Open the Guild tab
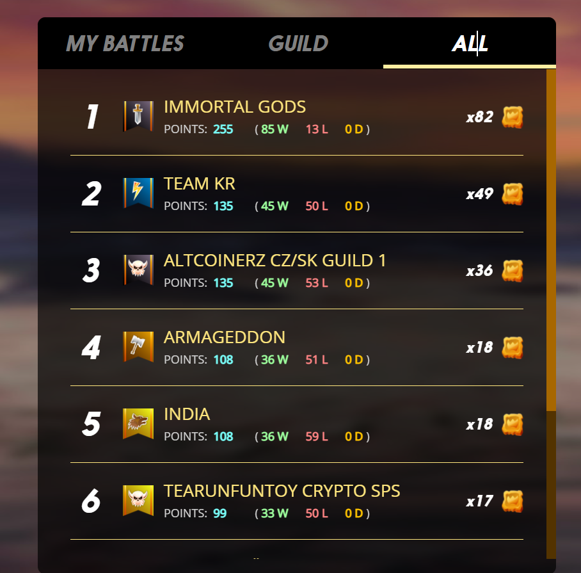Viewport: 581px width, 573px height. point(298,44)
